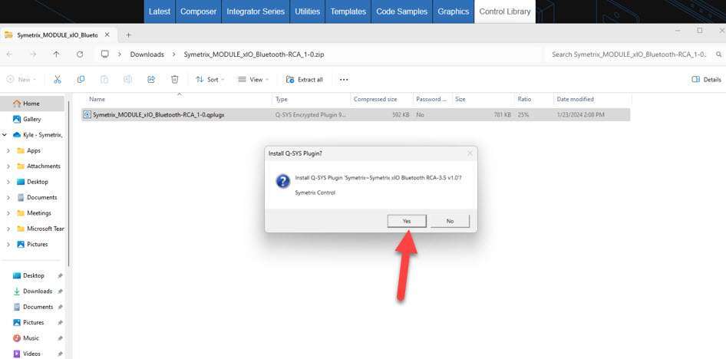Viewport: 726px width, 359px height.
Task: Toggle the Details pane
Action: point(707,80)
